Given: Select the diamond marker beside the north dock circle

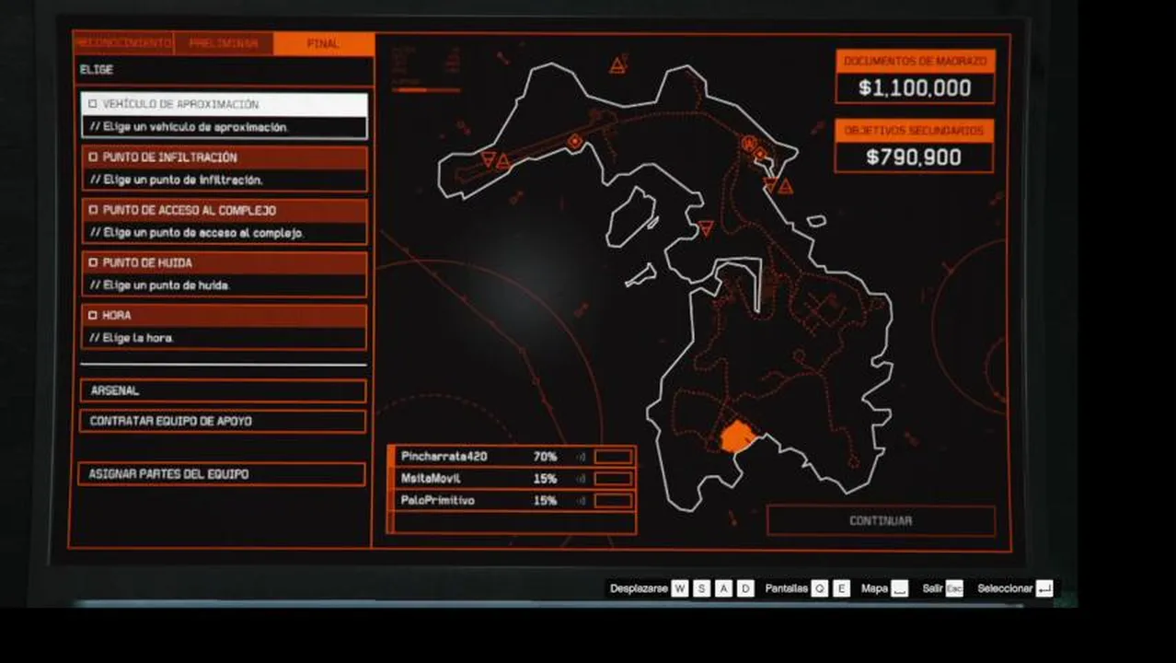Looking at the screenshot, I should click(761, 154).
